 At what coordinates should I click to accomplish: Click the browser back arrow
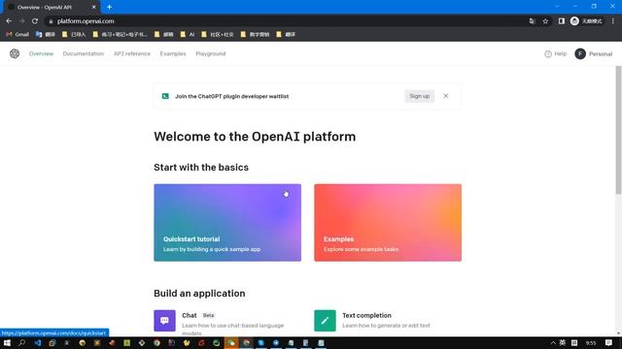click(9, 21)
